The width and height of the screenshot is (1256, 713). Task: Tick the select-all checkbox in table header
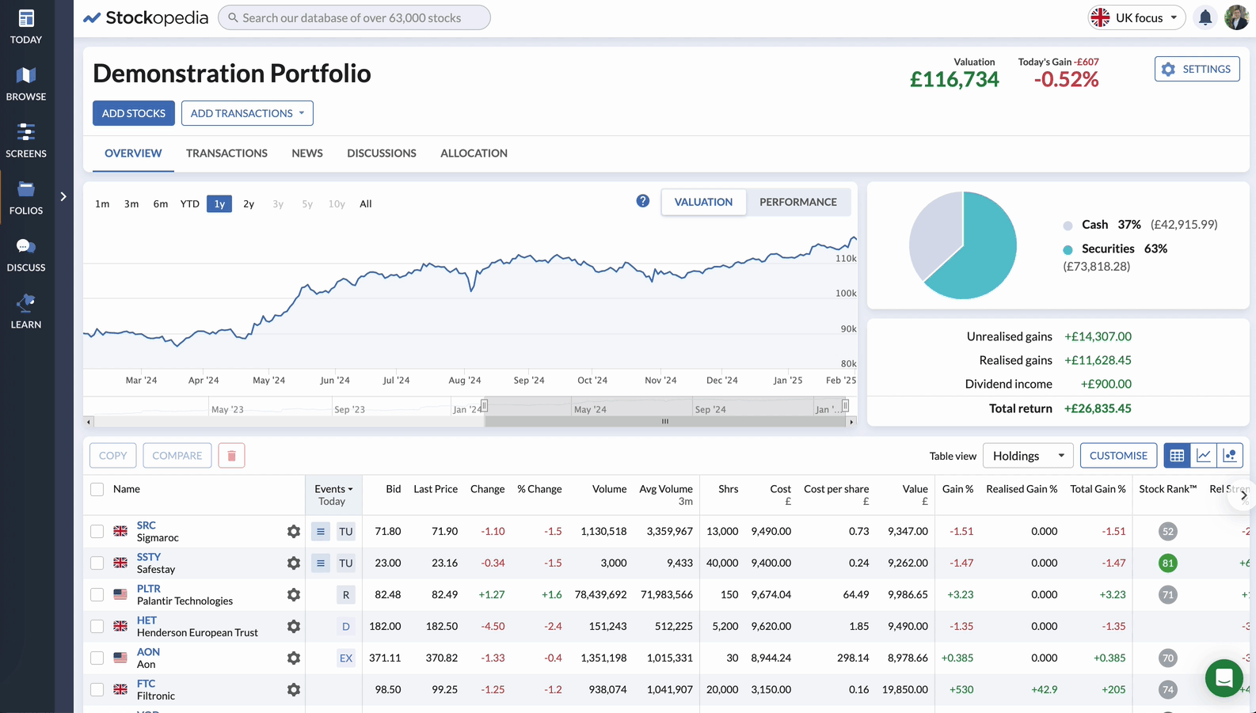point(97,489)
